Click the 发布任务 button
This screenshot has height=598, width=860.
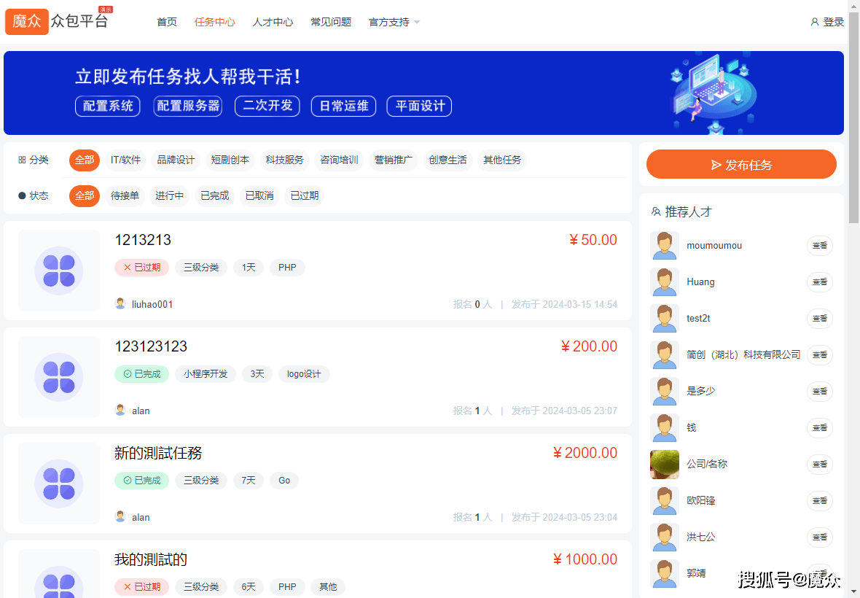click(x=741, y=164)
